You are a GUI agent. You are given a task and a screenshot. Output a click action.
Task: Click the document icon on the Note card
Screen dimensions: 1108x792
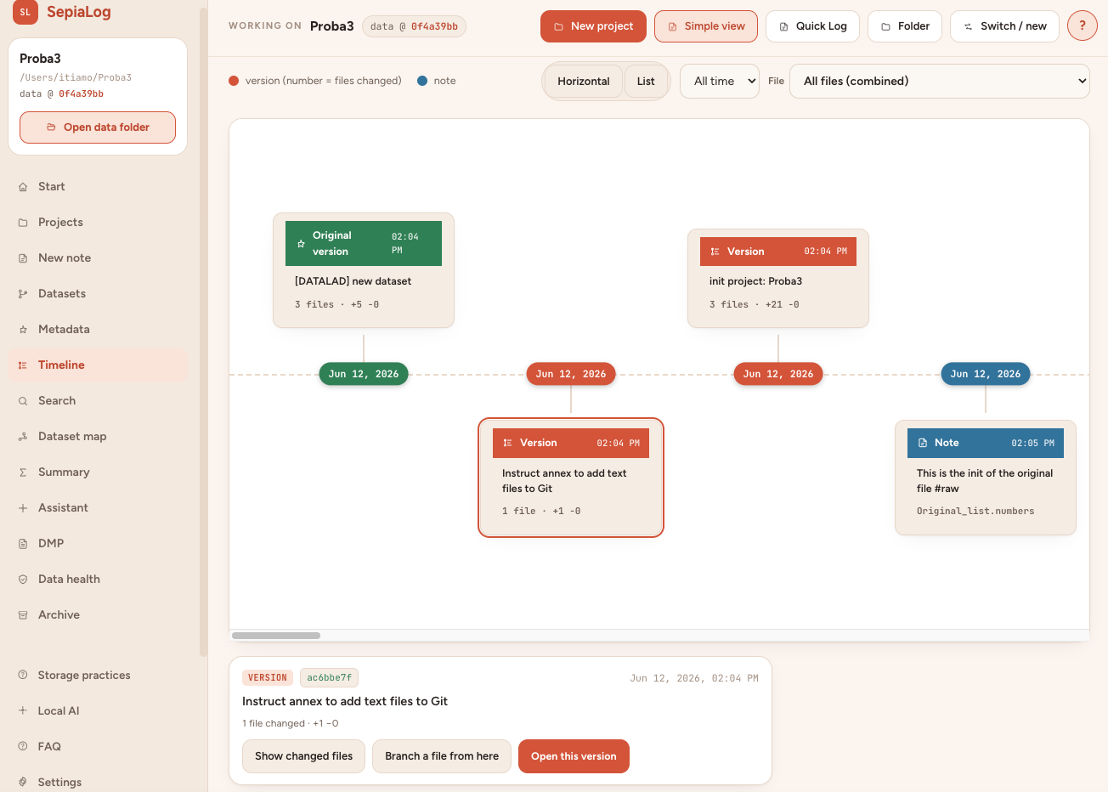(923, 444)
